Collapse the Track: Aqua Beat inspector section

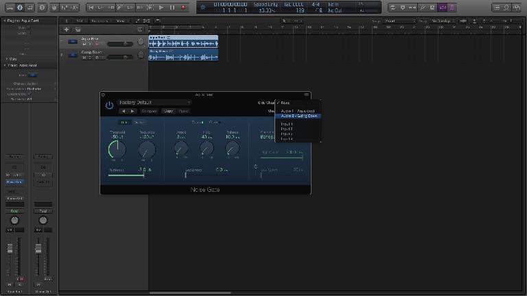pyautogui.click(x=5, y=65)
